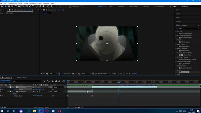The width and height of the screenshot is (201, 113).
Task: Switch to the Learn workspace
Action: [x=111, y=7]
